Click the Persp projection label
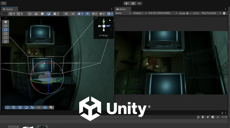The height and width of the screenshot is (128, 230). pos(103,35)
